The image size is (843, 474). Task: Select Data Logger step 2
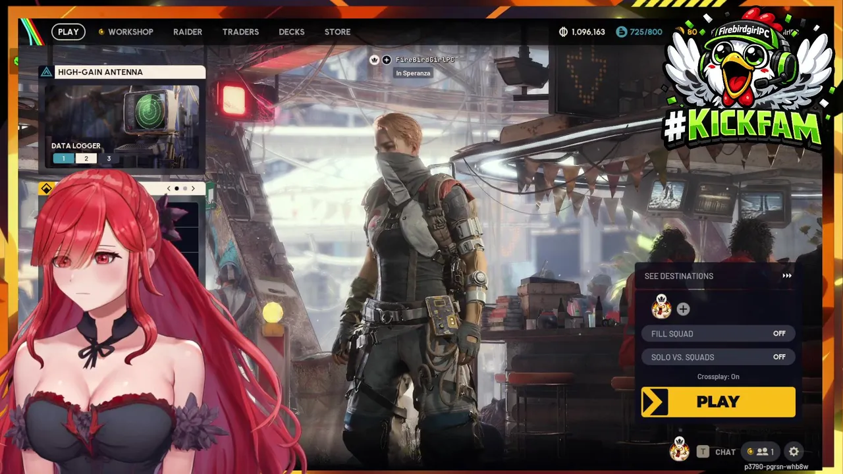(86, 159)
